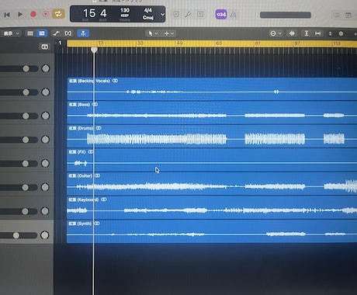Image resolution: width=357 pixels, height=295 pixels.
Task: Select the grid view icon in tracks toolbar
Action: pyautogui.click(x=30, y=33)
